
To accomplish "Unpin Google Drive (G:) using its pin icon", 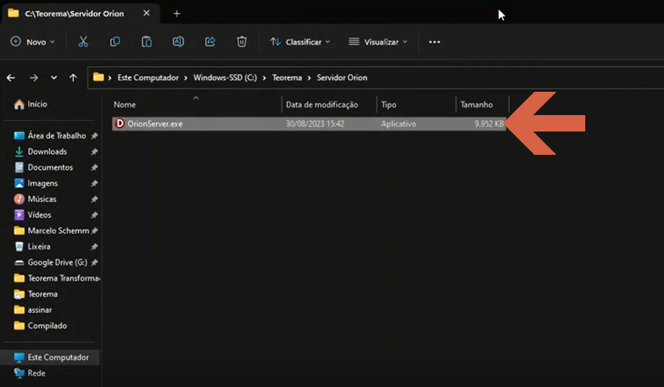I will 94,262.
